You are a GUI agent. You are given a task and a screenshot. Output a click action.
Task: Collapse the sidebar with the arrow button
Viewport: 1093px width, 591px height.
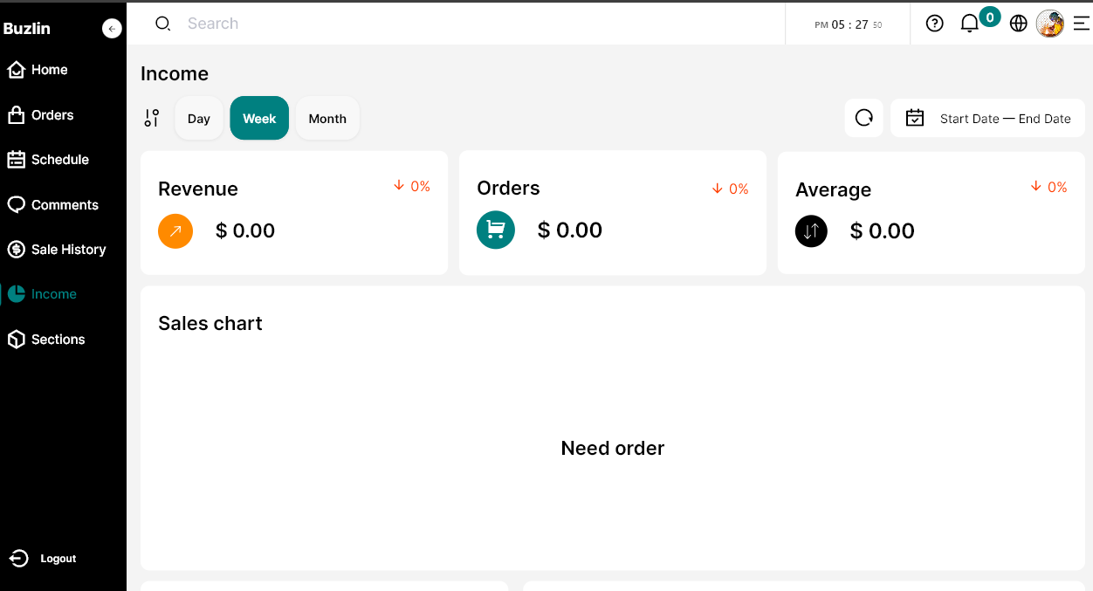112,29
